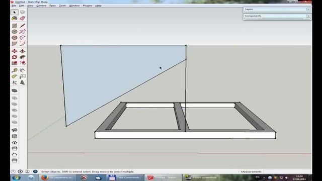Open the Draw menu
The image size is (322, 181).
pos(52,6)
